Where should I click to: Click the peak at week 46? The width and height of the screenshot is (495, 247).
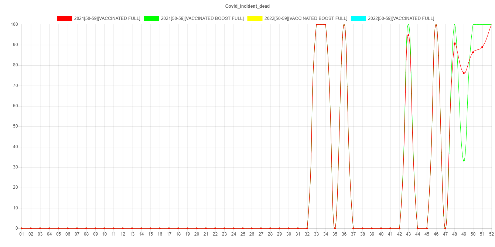pyautogui.click(x=436, y=25)
